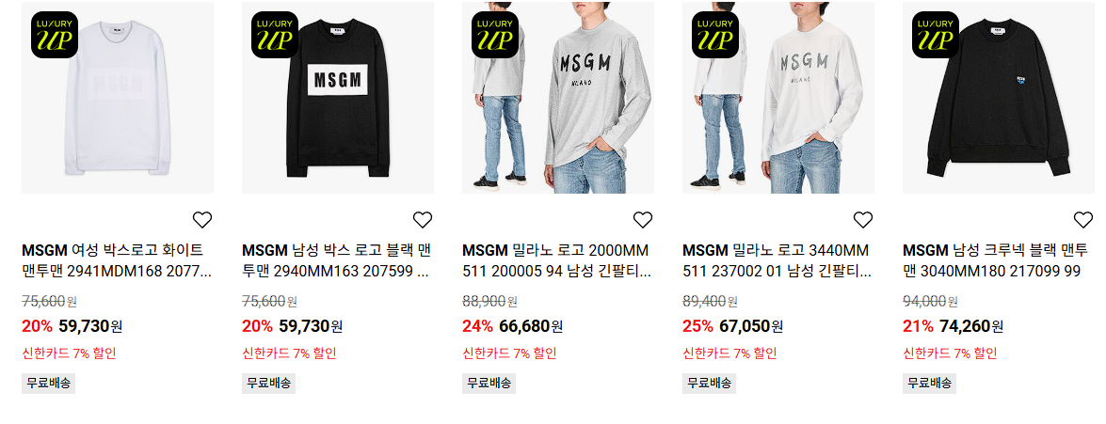
Task: Open black crewneck sweatshirt product image
Action: 998,98
